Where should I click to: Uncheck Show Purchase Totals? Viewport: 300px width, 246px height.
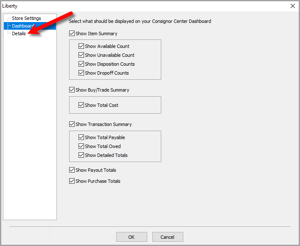pos(72,181)
